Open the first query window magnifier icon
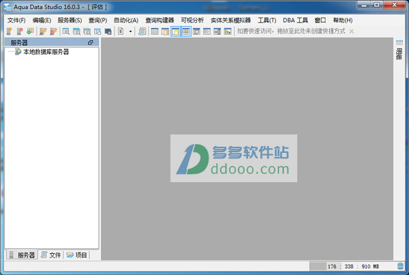 pos(66,31)
